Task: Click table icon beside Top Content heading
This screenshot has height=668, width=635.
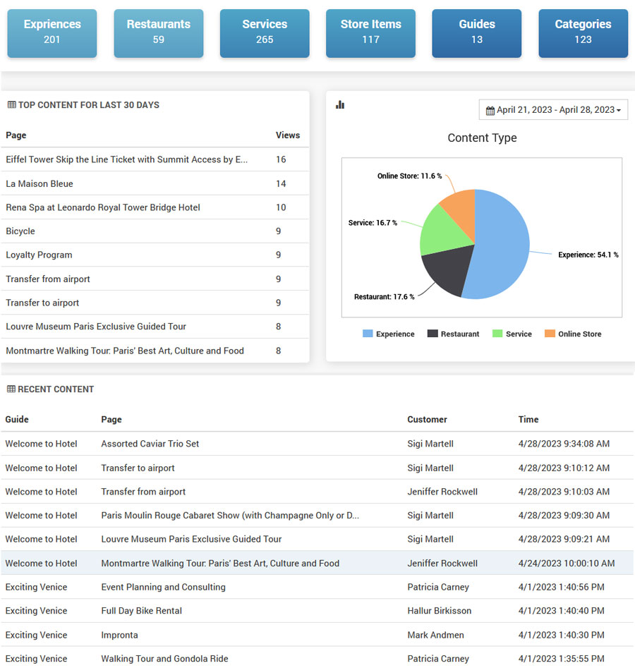Action: (x=11, y=105)
